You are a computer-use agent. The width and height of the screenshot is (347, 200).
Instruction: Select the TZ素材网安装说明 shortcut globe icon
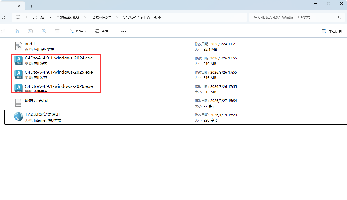(x=18, y=117)
